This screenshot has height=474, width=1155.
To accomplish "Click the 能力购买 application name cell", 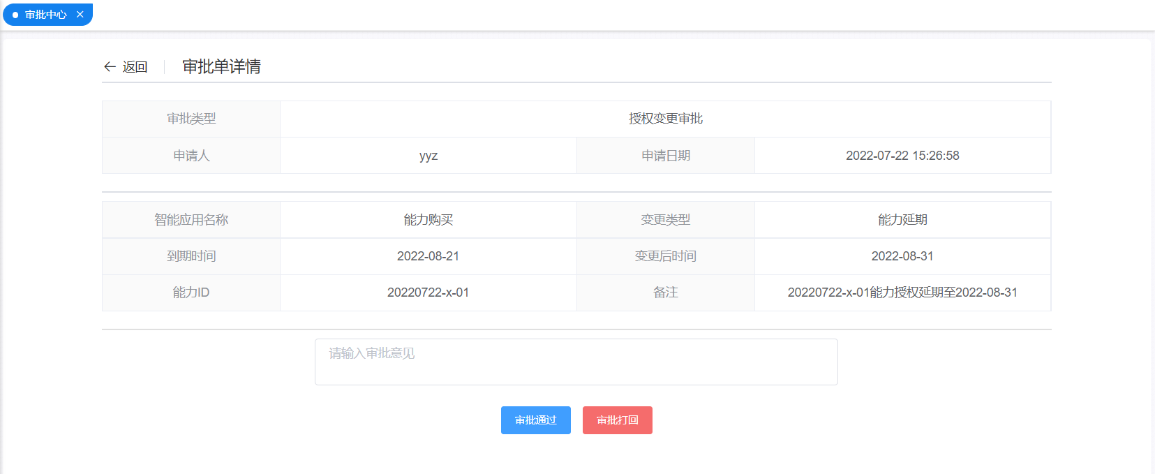I will pos(429,220).
